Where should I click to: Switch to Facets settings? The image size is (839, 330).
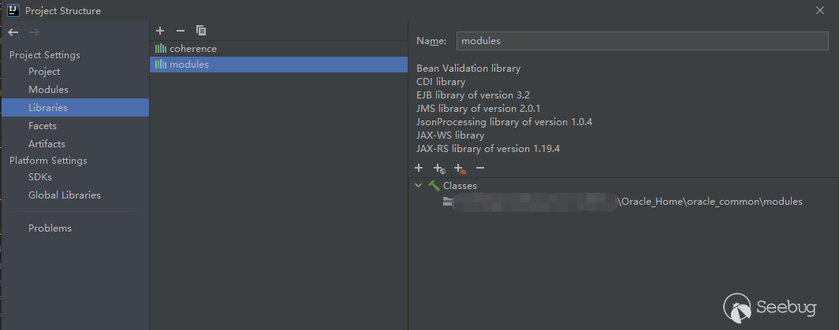(43, 126)
